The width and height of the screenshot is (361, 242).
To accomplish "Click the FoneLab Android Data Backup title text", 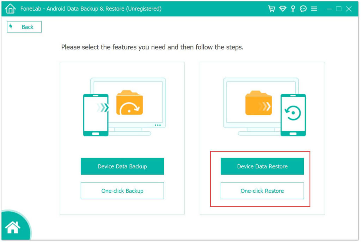I will pyautogui.click(x=91, y=9).
